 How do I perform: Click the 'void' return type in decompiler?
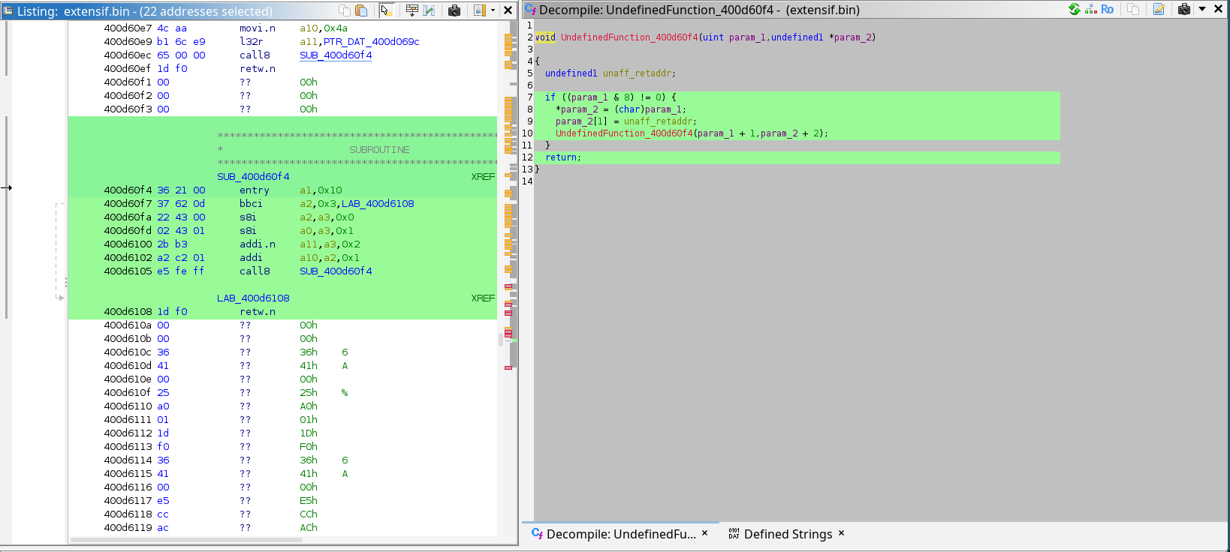click(545, 37)
